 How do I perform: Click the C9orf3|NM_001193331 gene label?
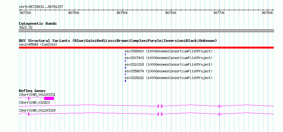(x=37, y=95)
